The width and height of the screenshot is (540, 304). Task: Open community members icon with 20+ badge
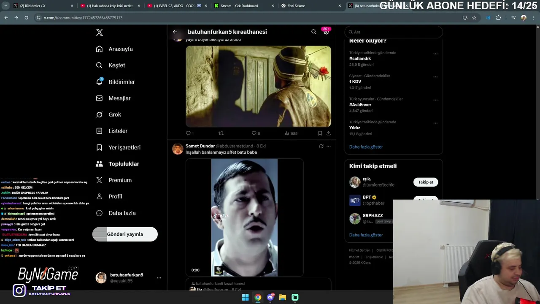pos(326,32)
